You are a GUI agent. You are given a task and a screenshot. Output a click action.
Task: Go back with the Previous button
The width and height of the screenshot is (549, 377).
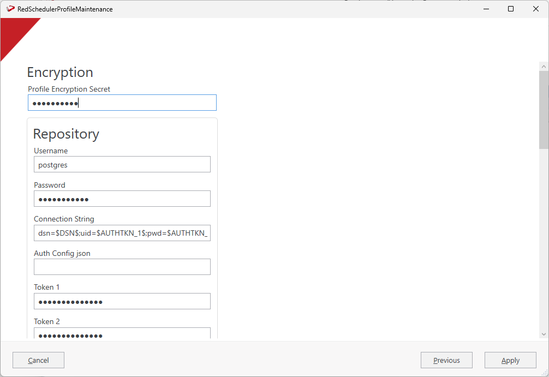coord(446,360)
